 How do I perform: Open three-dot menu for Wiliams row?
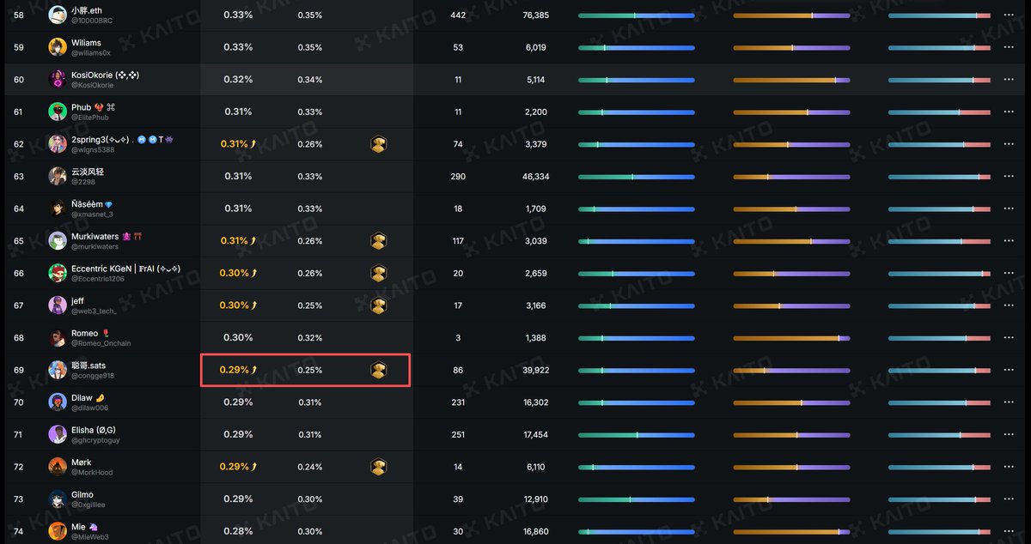[x=1009, y=47]
